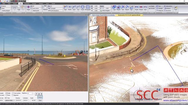Image resolution: width=188 pixels, height=105 pixels.
Task: Select view button 1
Action: point(36,94)
